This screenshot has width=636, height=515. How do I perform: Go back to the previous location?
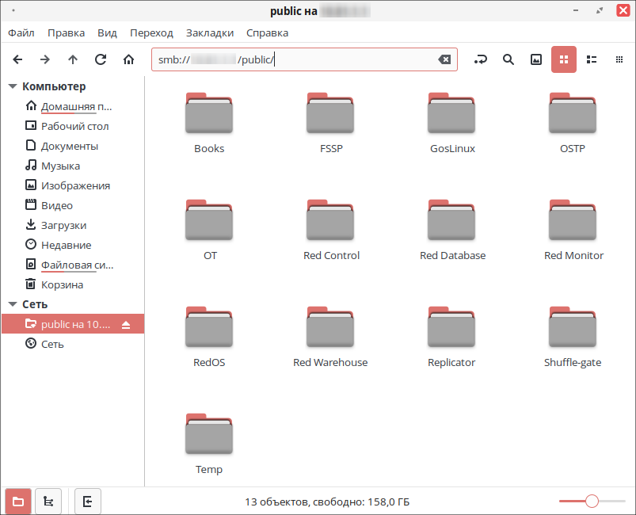(x=17, y=59)
